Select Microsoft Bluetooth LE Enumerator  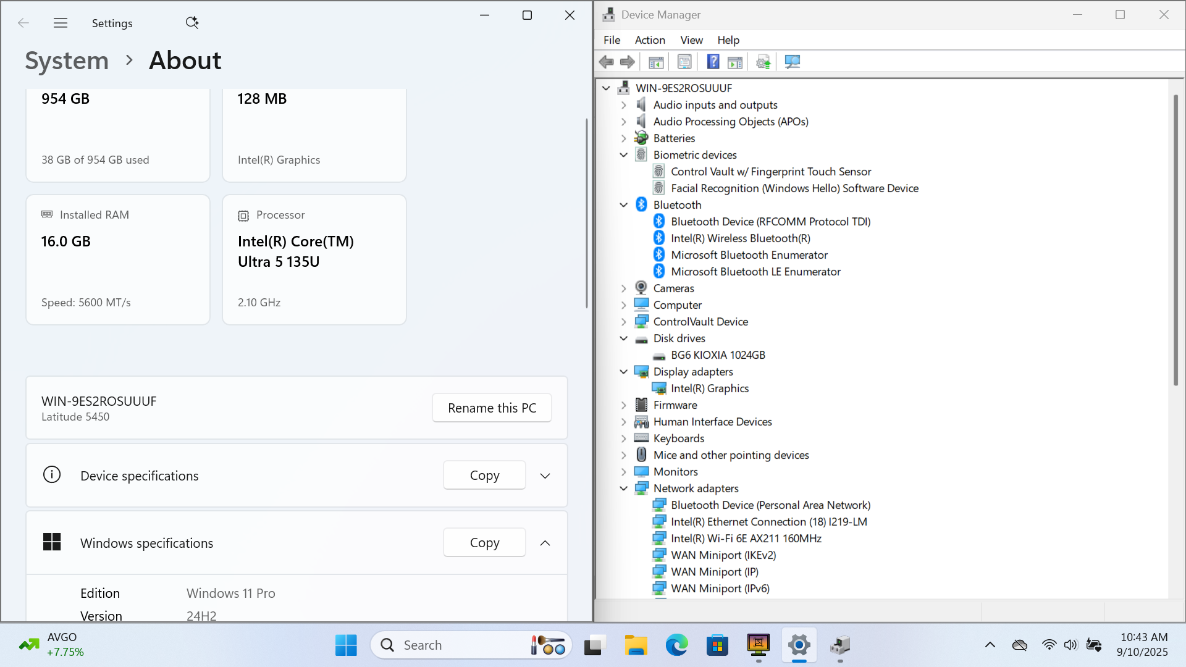tap(755, 272)
